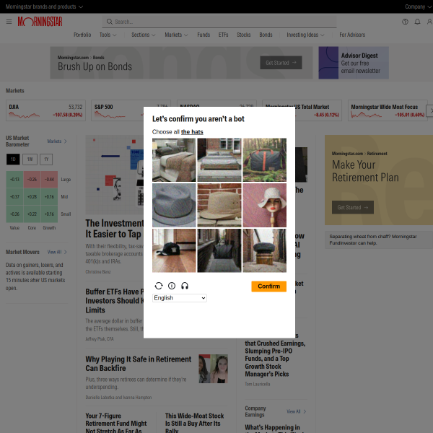Open the English language dropdown
This screenshot has width=433, height=433.
180,298
